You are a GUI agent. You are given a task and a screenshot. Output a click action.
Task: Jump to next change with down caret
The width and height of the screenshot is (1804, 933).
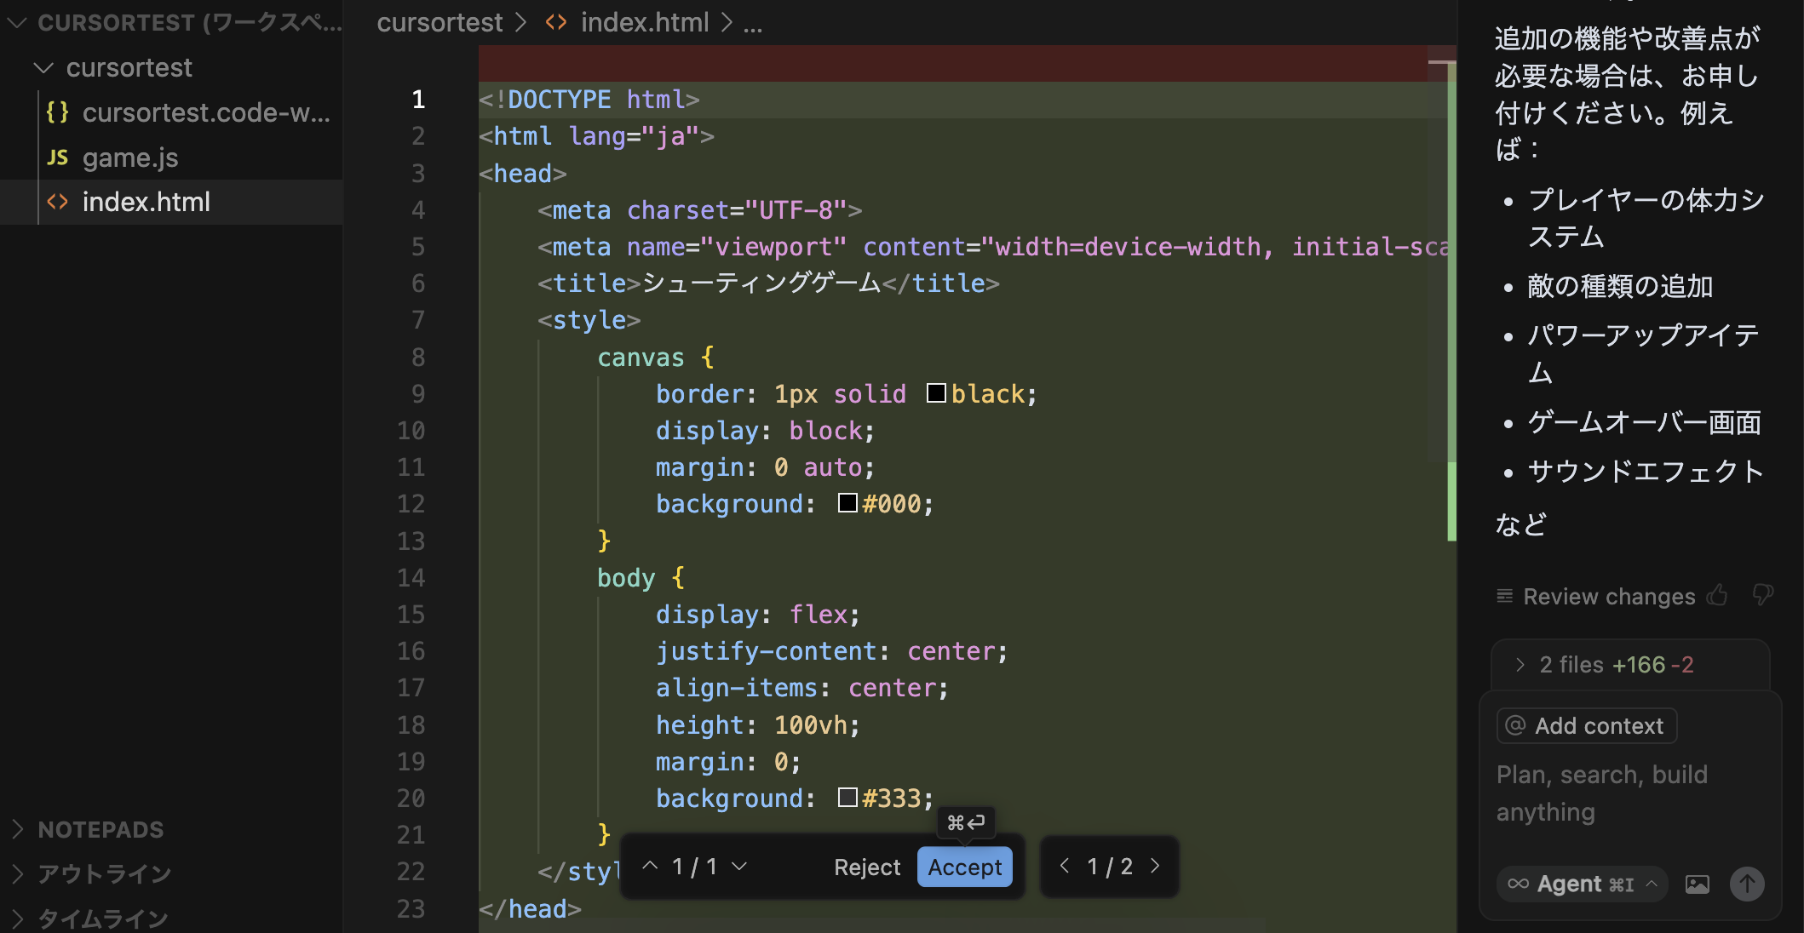739,866
